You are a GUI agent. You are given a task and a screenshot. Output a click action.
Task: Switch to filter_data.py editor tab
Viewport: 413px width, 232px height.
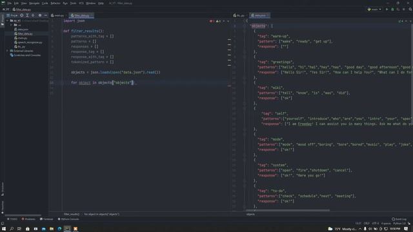[81, 15]
